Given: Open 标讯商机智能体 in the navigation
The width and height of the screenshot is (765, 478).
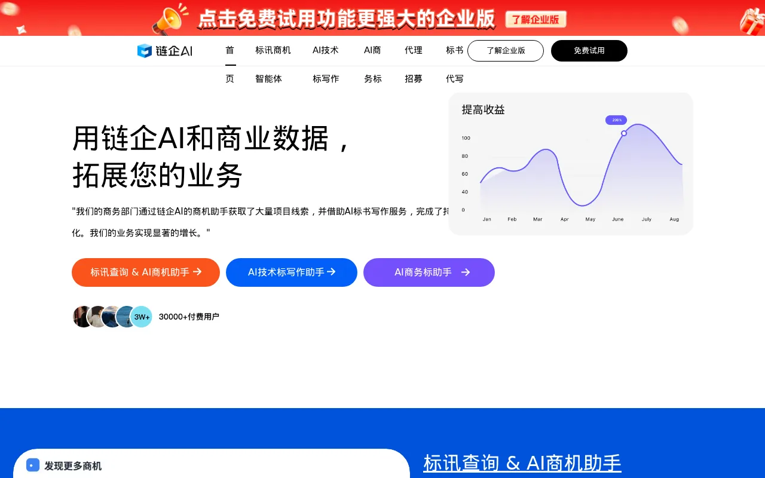Looking at the screenshot, I should point(273,65).
